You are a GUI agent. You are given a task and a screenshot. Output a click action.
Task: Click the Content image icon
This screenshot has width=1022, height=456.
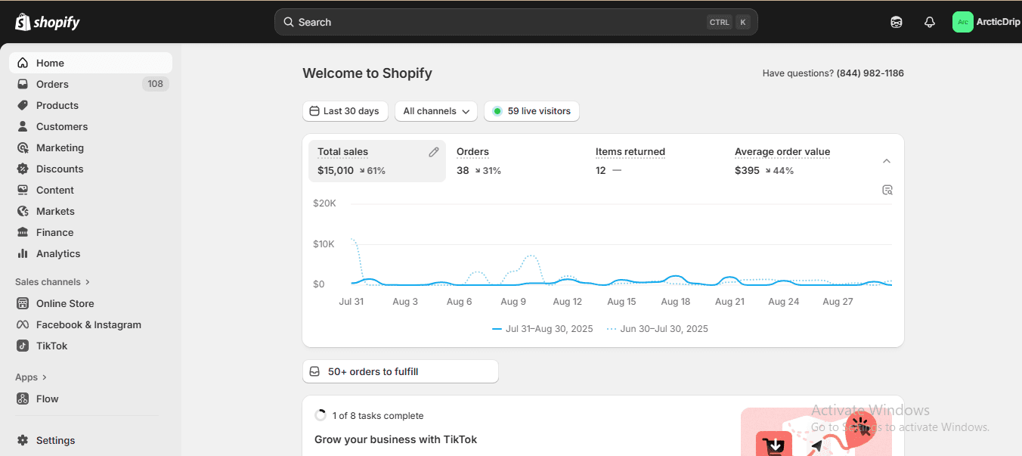point(23,190)
